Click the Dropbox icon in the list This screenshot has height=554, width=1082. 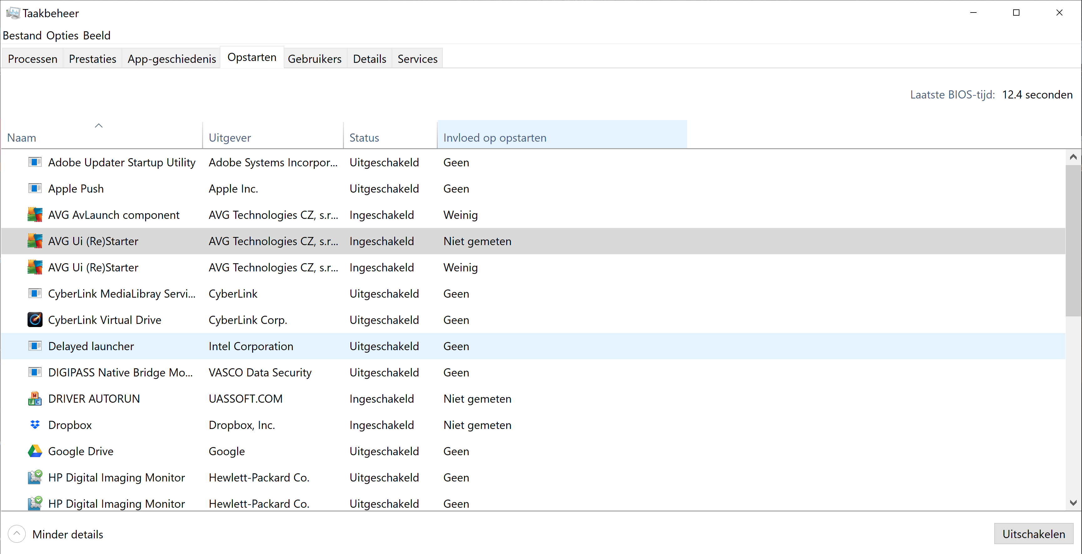35,425
